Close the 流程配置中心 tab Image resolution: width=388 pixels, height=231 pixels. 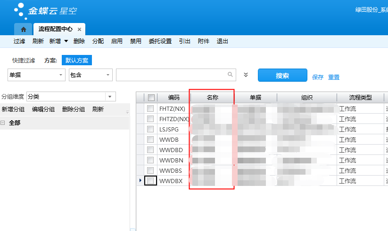[x=79, y=29]
